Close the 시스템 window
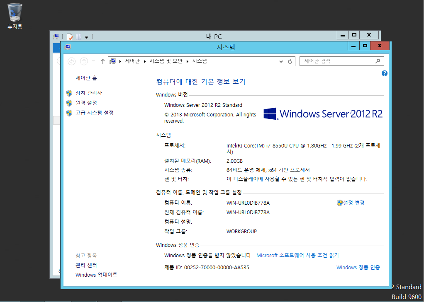This screenshot has height=302, width=424. [x=380, y=46]
